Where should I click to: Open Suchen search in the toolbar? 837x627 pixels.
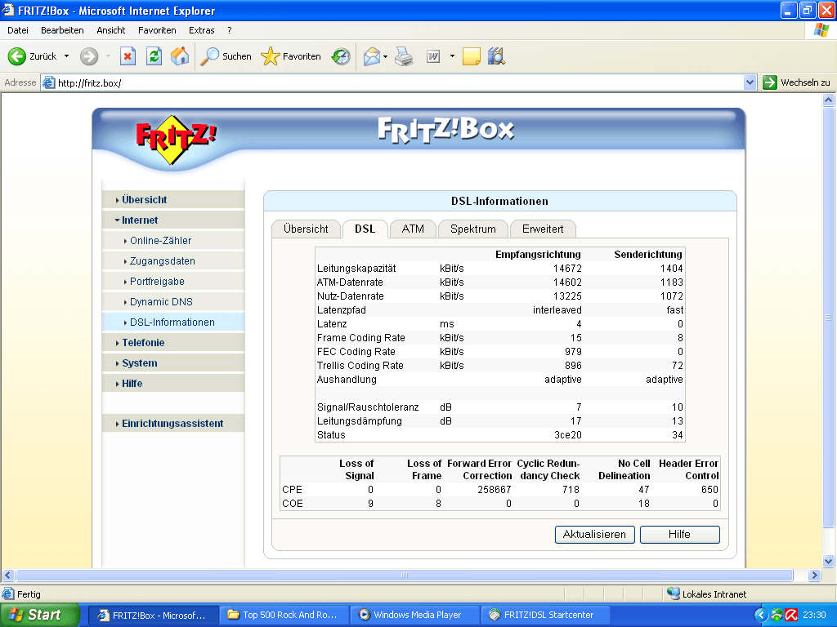tap(226, 56)
